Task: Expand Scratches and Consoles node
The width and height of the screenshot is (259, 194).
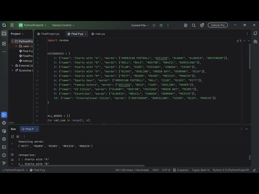Action: click(x=13, y=70)
